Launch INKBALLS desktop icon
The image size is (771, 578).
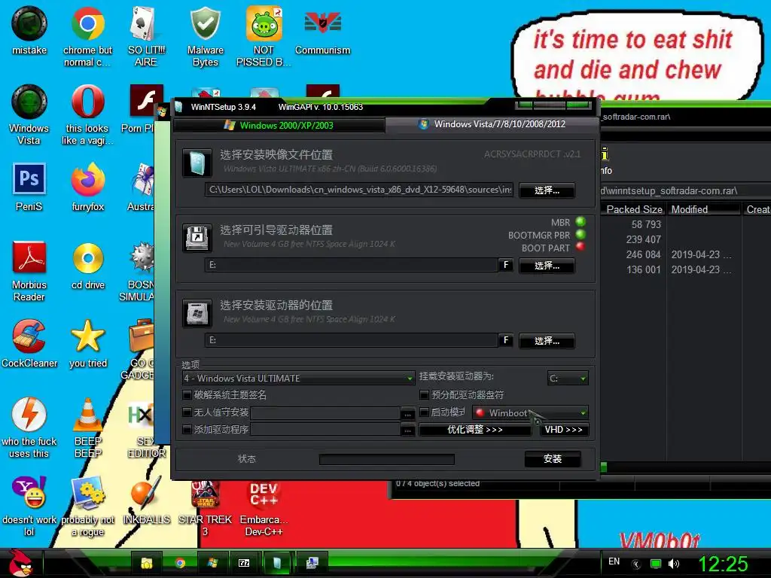click(146, 500)
